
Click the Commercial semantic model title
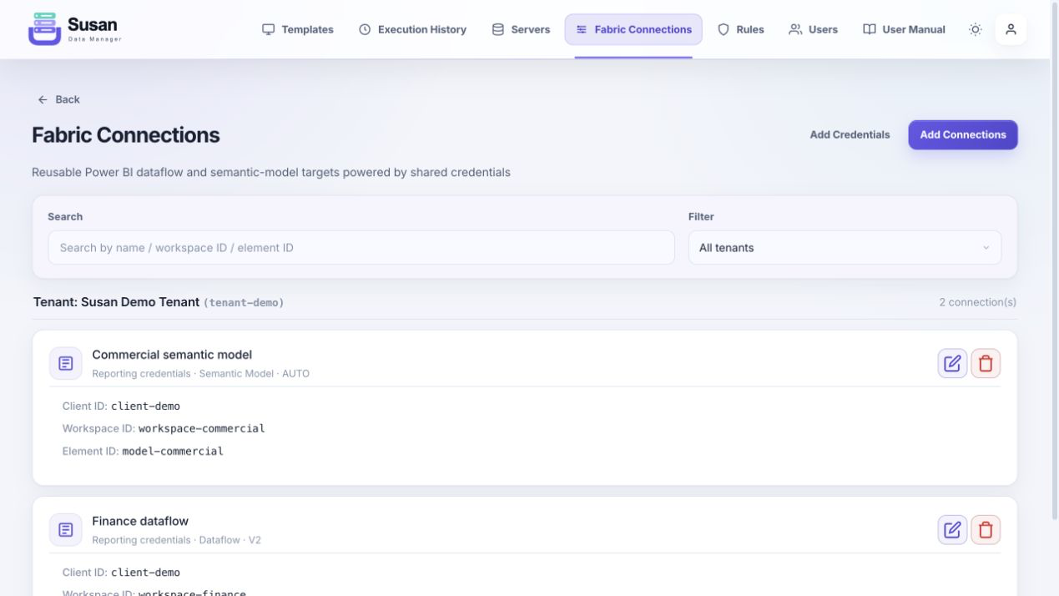click(x=172, y=355)
